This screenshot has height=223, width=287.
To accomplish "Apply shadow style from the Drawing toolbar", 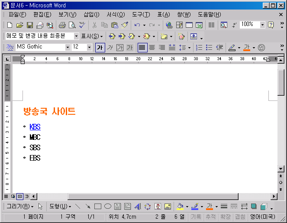I will 254,207.
